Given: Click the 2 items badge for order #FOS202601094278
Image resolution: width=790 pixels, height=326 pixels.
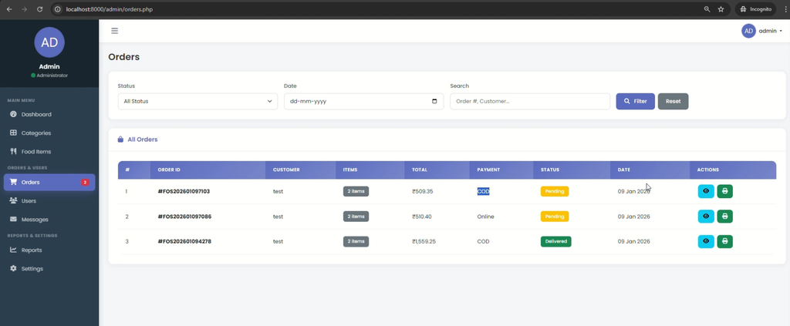Looking at the screenshot, I should click(356, 241).
